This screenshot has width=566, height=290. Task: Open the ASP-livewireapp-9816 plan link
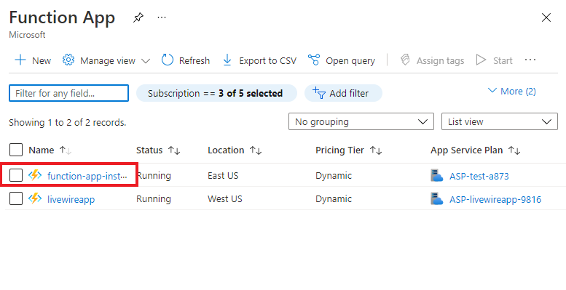click(495, 199)
